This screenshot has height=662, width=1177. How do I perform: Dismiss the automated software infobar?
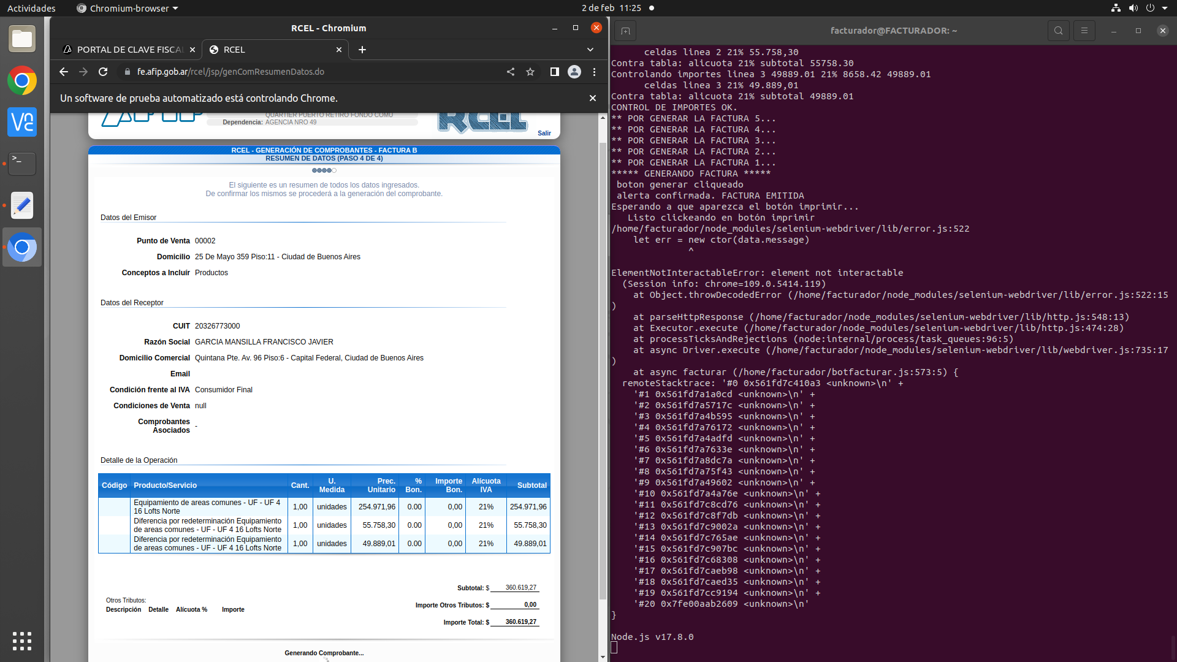(x=593, y=98)
